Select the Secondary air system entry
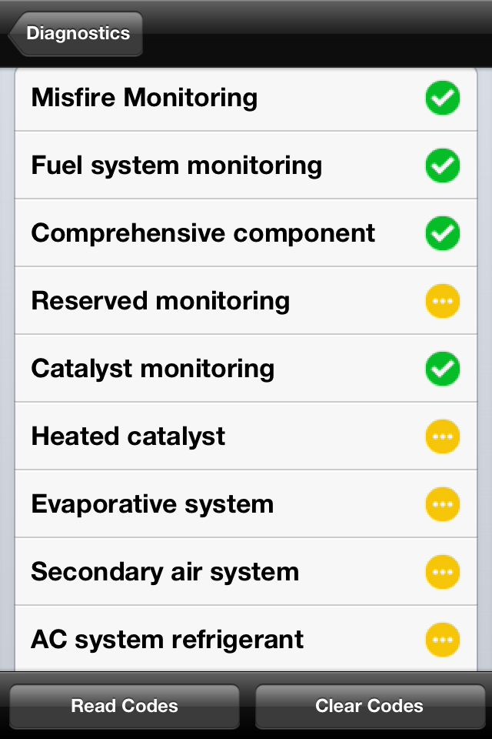Viewport: 492px width, 739px height. 165,572
